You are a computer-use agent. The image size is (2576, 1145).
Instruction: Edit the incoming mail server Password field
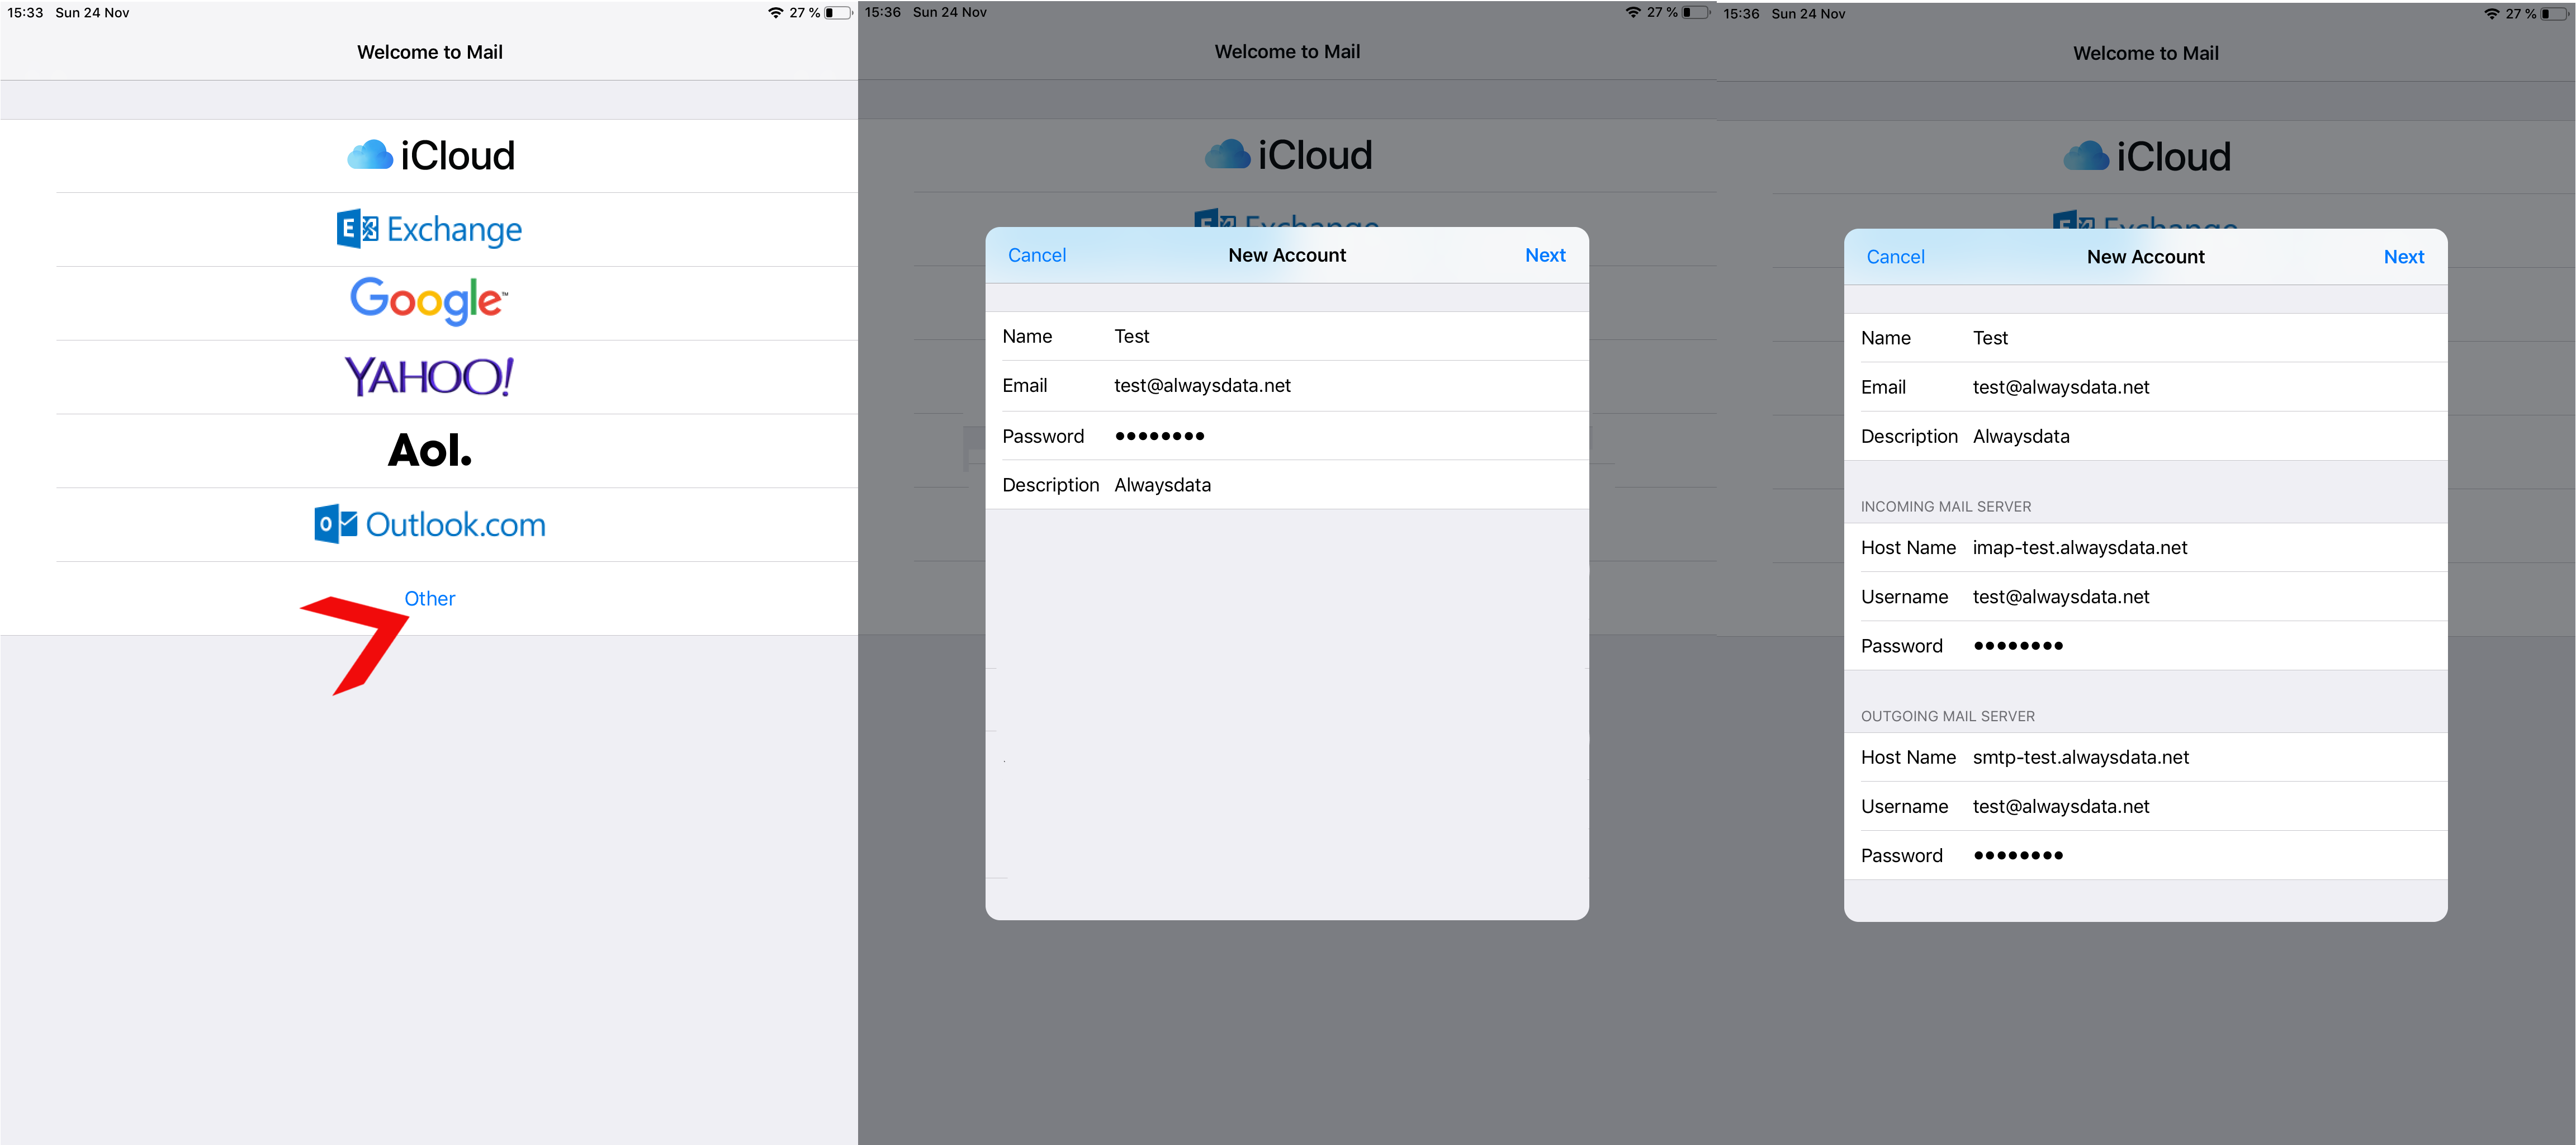pos(2145,646)
